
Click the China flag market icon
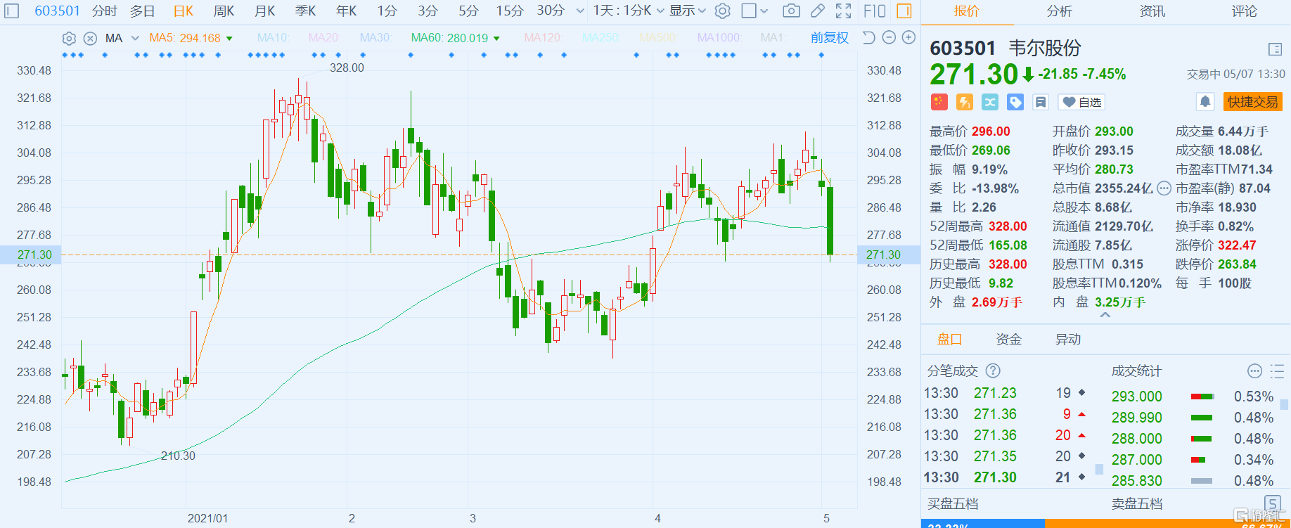pyautogui.click(x=939, y=102)
